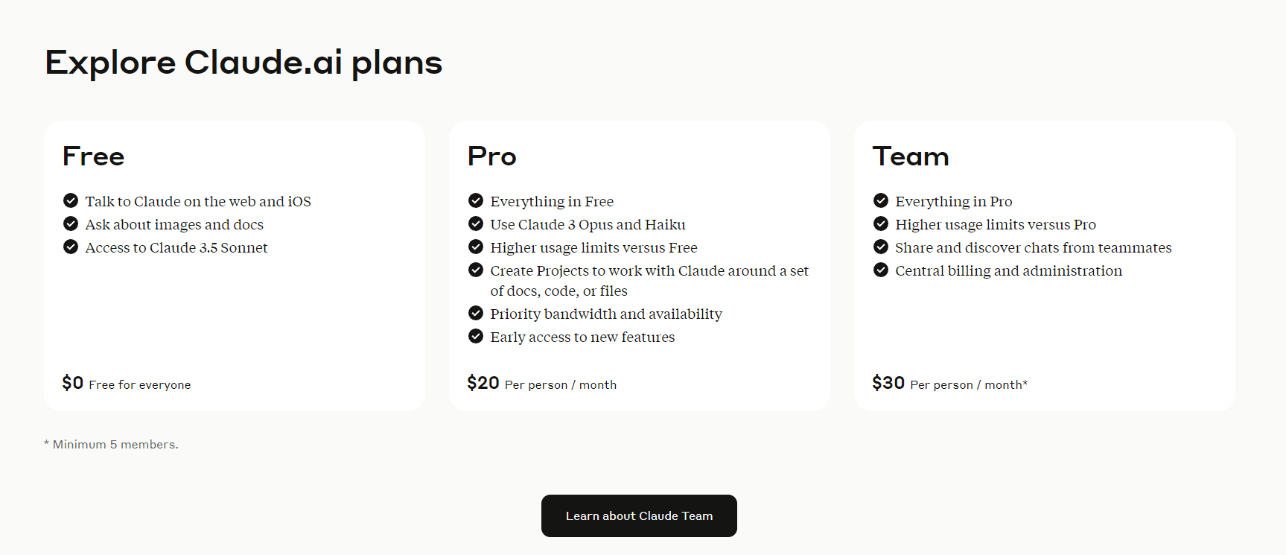Click checkmark icon next to 'Everything in Free'
1286x555 pixels.
click(x=476, y=200)
